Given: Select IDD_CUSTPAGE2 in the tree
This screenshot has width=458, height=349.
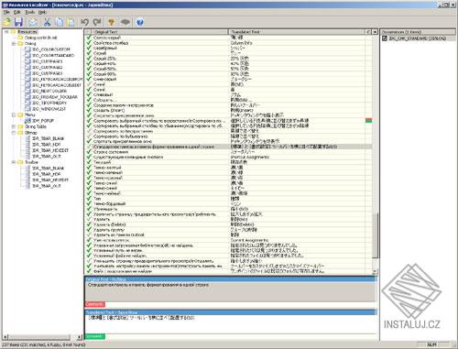Looking at the screenshot, I should point(48,67).
